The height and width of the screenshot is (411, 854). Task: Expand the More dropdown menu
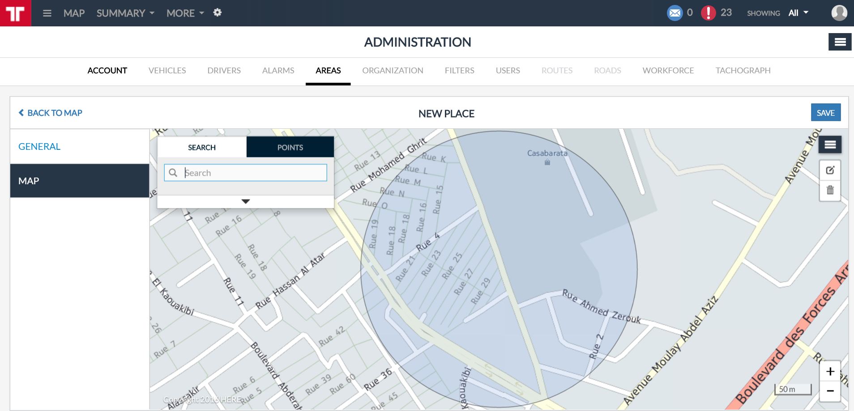185,13
